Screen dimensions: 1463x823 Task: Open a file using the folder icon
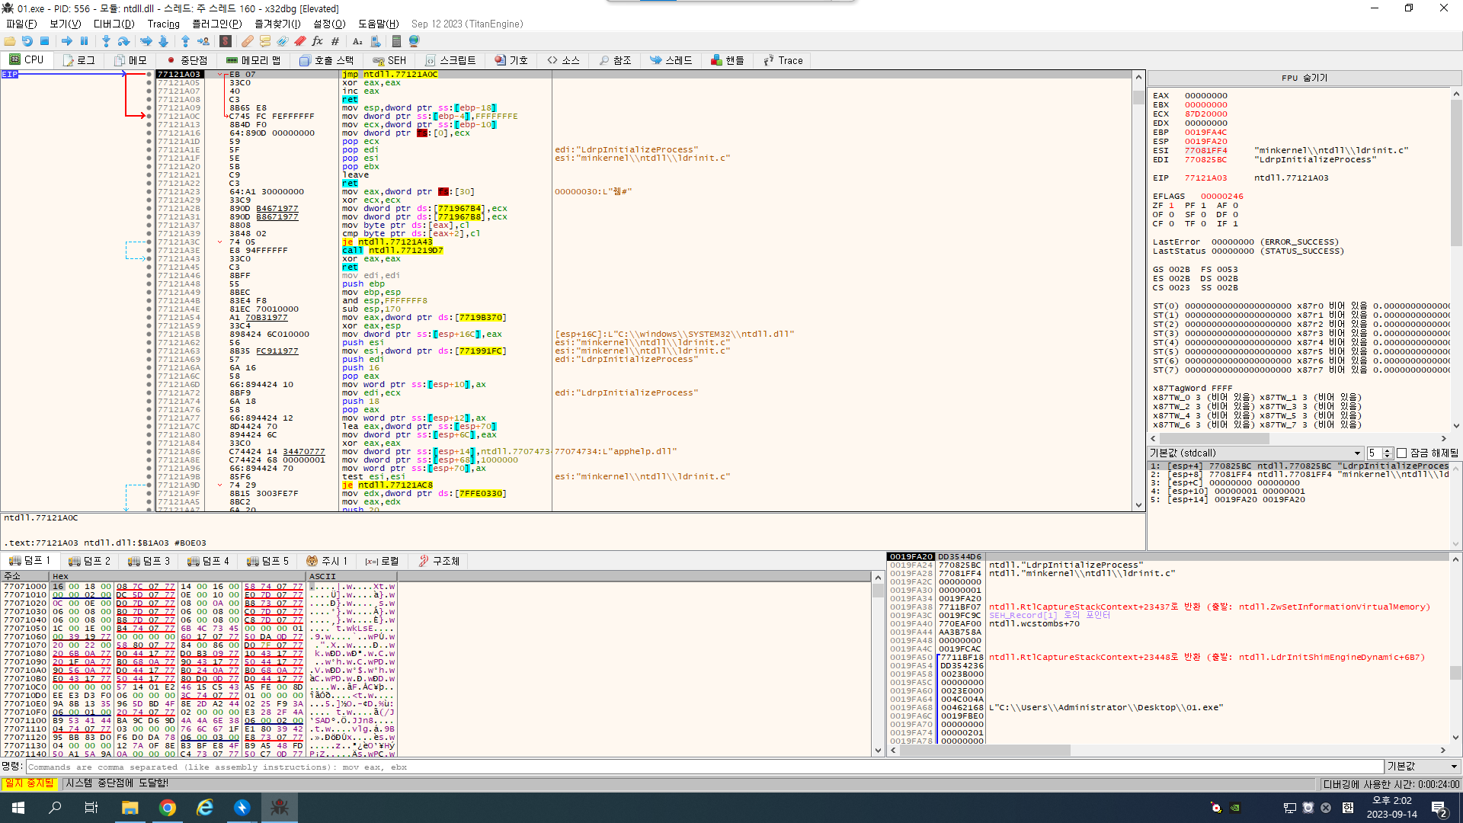click(x=10, y=41)
